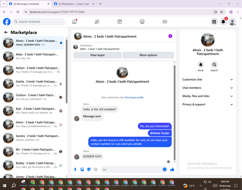This screenshot has width=242, height=190.
Task: Click the Search Facebook field
Action: tap(39, 22)
